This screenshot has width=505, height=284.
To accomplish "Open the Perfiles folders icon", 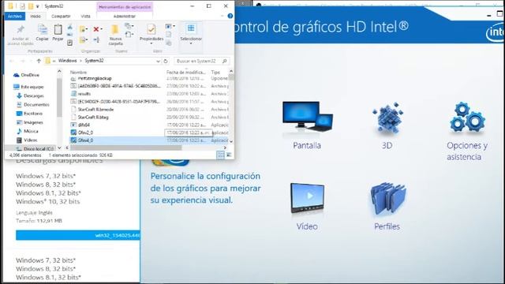I will pos(387,198).
